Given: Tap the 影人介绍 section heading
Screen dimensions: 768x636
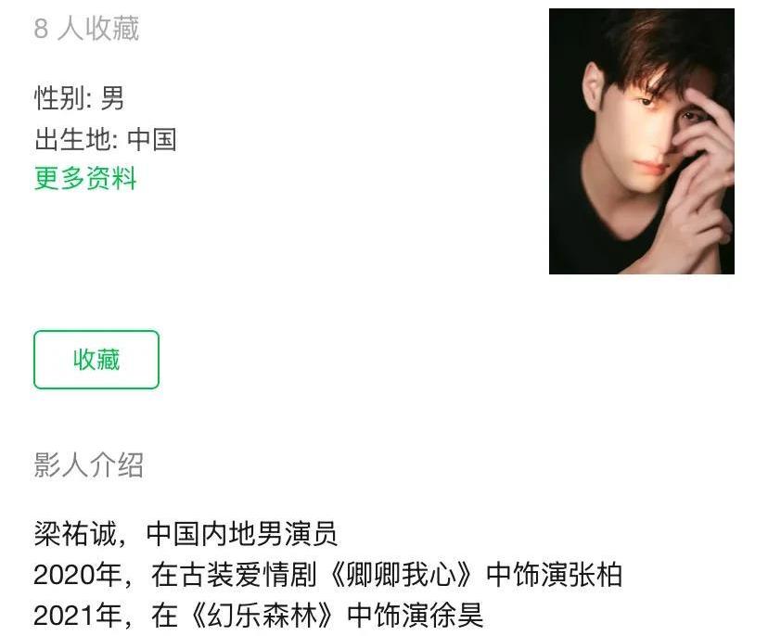Looking at the screenshot, I should tap(89, 464).
